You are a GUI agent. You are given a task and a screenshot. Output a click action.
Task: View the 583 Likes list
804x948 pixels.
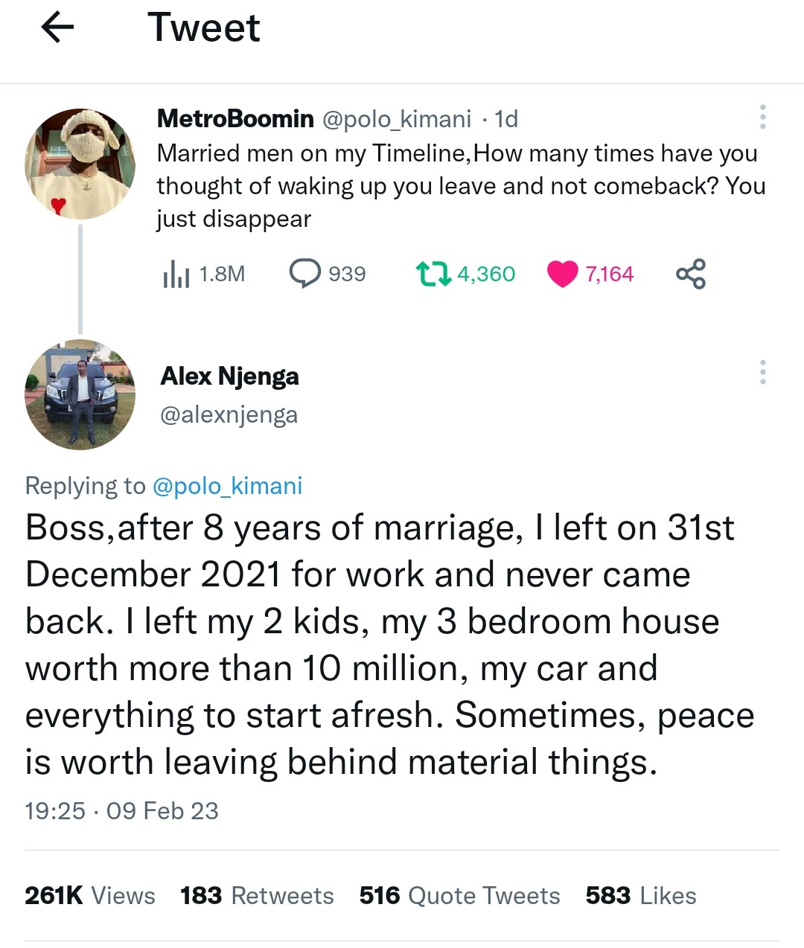(x=641, y=895)
